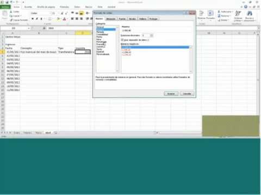The width and height of the screenshot is (261, 195).
Task: Open the Quick Access Toolbar customize arrow
Action: (23, 2)
